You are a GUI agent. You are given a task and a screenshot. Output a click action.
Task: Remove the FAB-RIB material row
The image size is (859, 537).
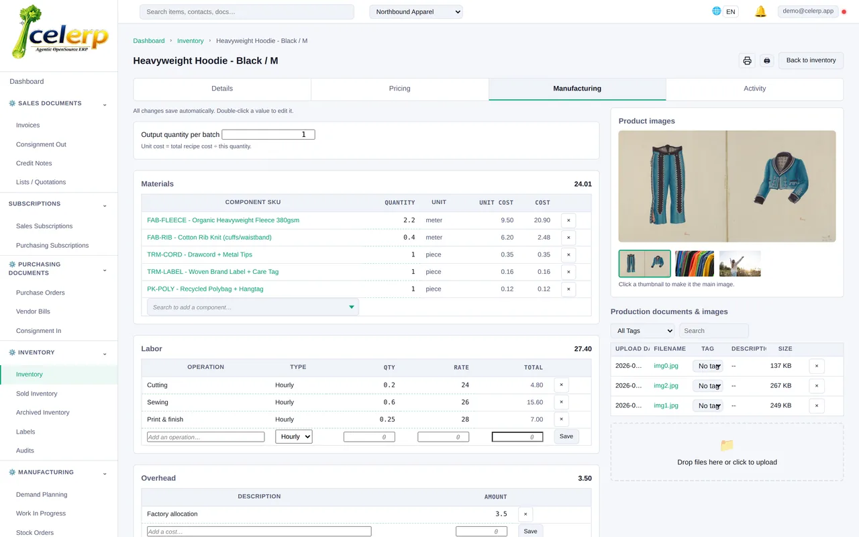(568, 238)
